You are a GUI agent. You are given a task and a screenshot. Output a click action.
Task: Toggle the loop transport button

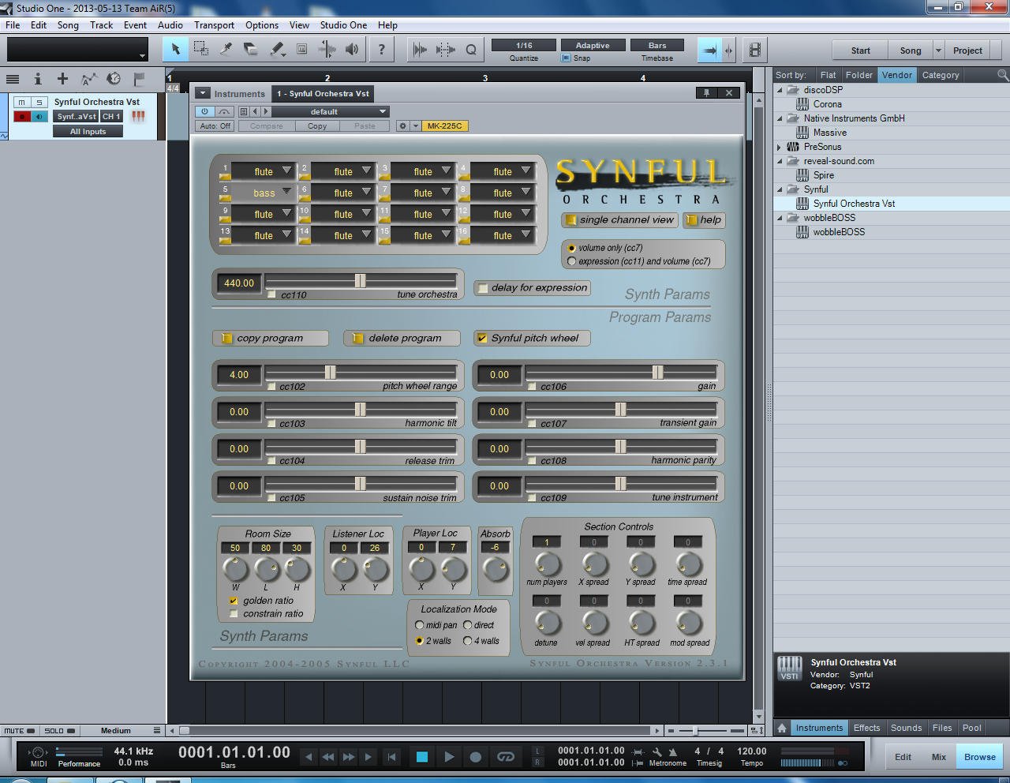(x=506, y=757)
